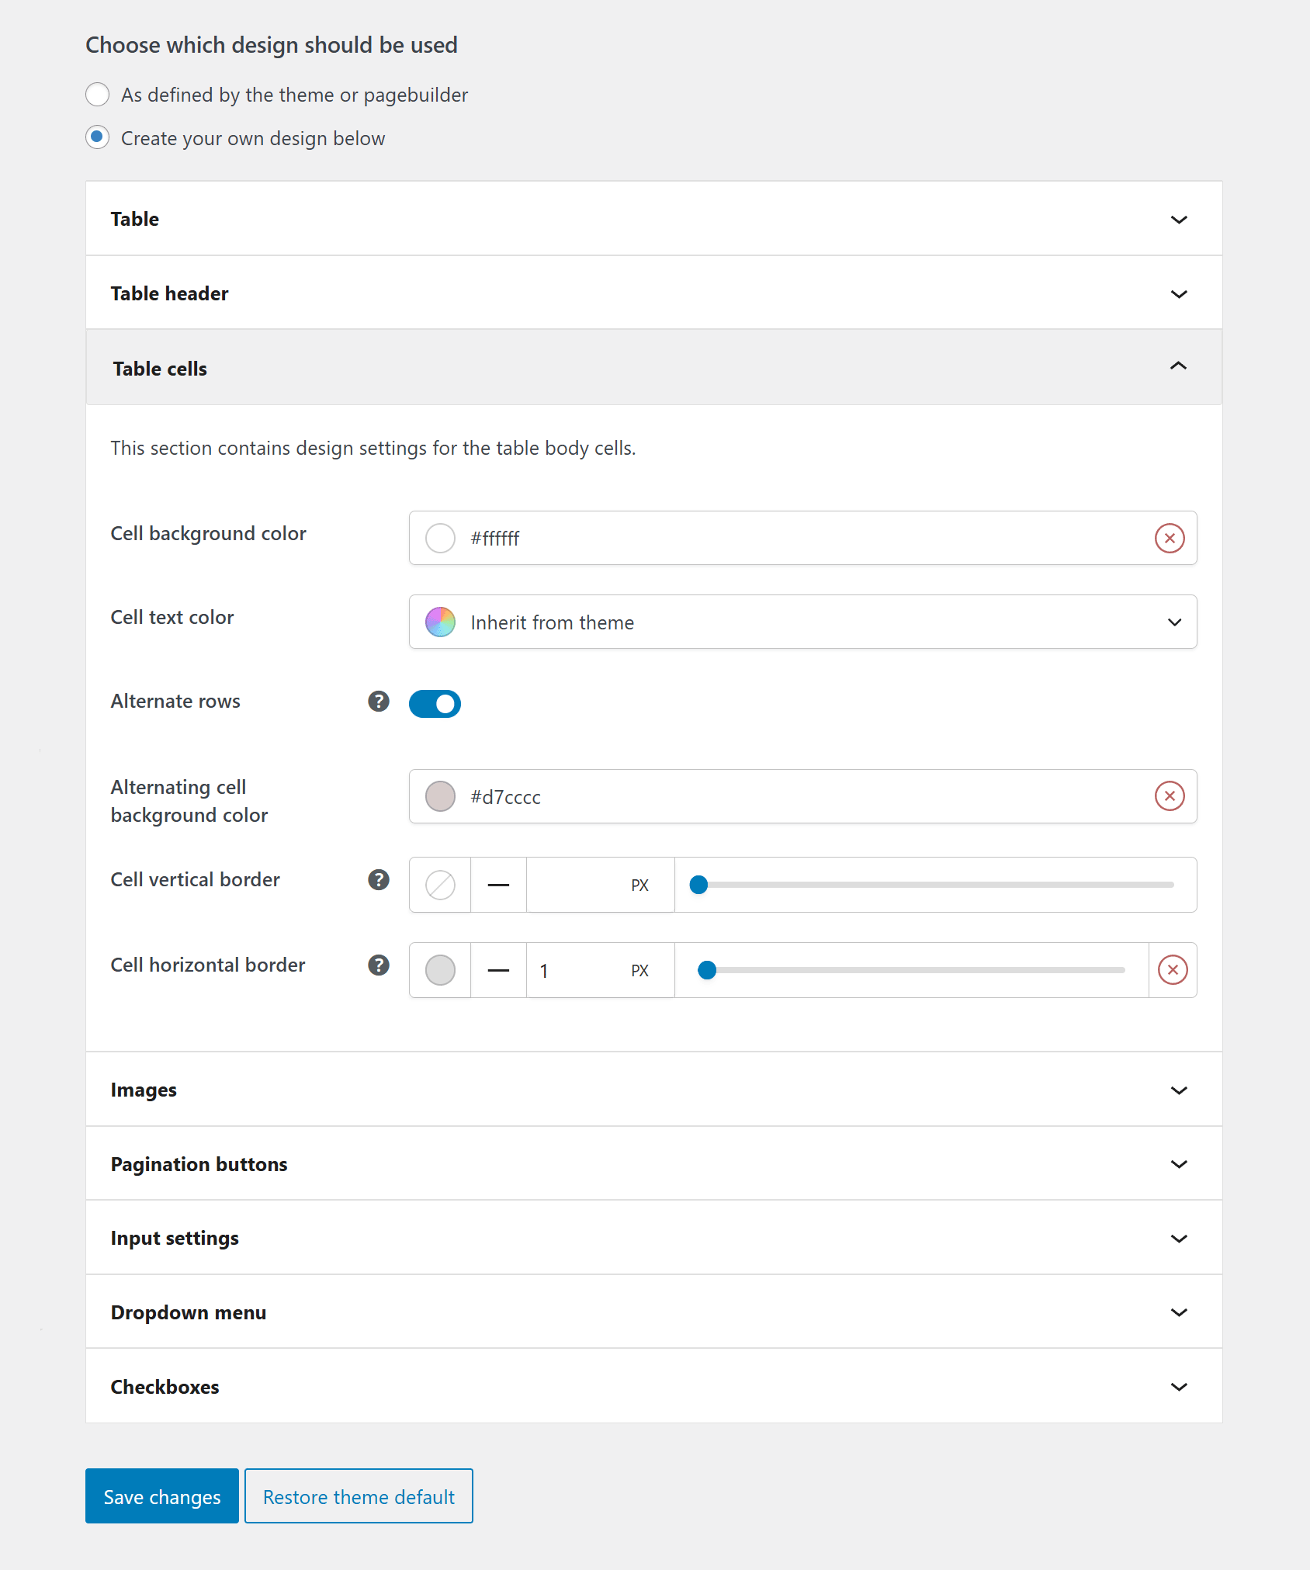The image size is (1310, 1570).
Task: Clear the Alternating cell background color value
Action: click(x=1170, y=795)
